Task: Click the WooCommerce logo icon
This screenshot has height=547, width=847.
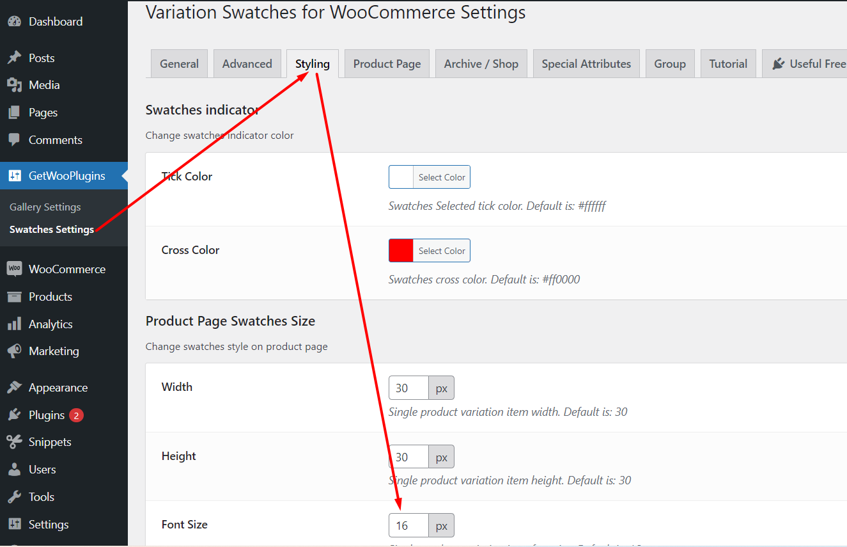Action: coord(14,269)
